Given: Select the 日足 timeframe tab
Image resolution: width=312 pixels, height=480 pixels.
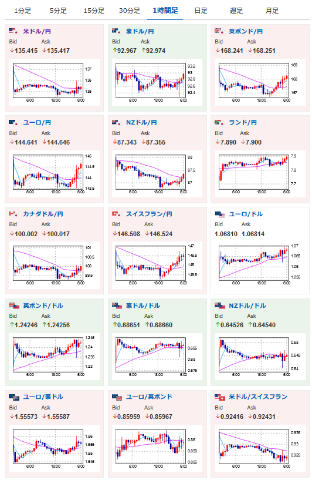Looking at the screenshot, I should (x=201, y=11).
